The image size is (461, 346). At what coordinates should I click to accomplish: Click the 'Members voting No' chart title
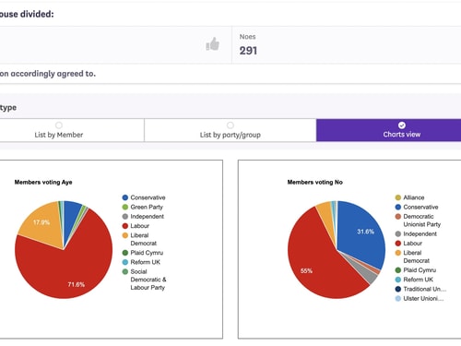click(x=315, y=182)
